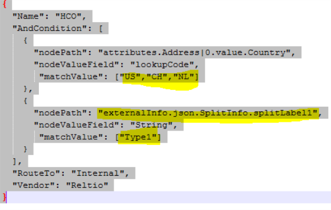
Task: Click highlighted "CH" match value
Action: [x=157, y=77]
